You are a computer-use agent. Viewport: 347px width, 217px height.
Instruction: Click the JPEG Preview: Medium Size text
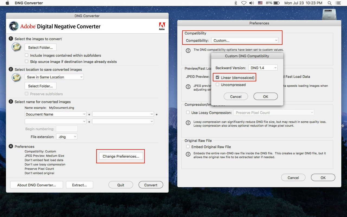(44, 156)
